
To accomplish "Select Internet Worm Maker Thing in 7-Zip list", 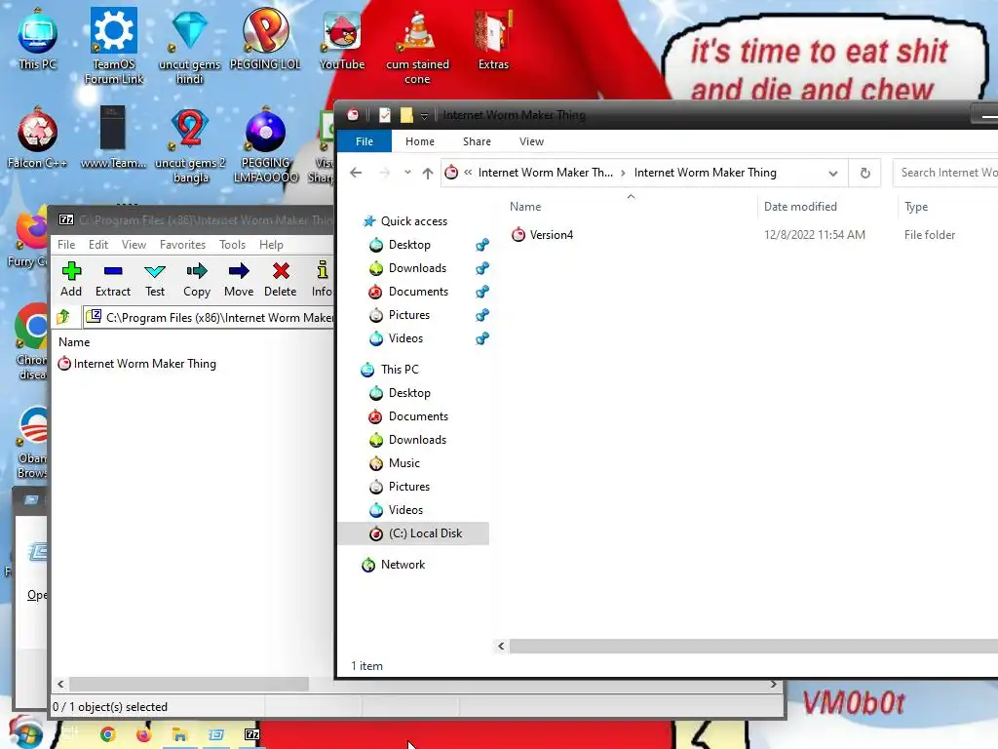I will click(137, 364).
